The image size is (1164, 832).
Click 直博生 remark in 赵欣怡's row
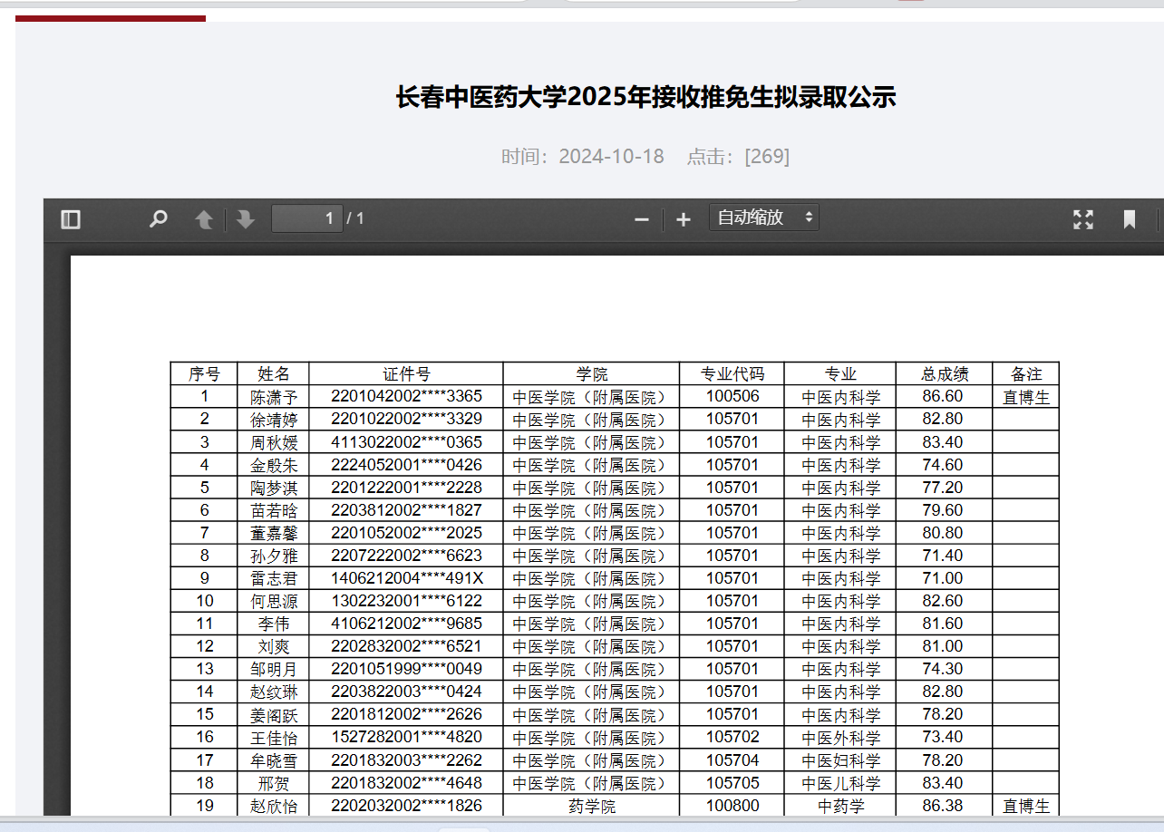(x=1026, y=806)
